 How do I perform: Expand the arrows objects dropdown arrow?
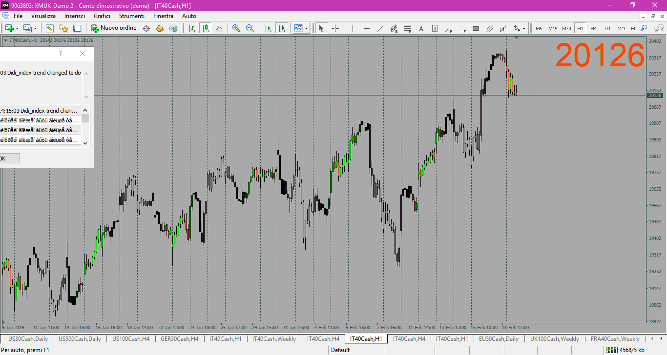tap(524, 28)
